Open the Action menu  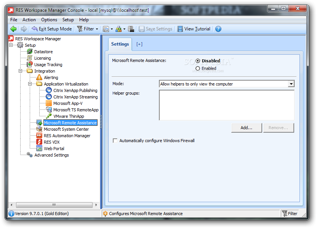[x=29, y=20]
